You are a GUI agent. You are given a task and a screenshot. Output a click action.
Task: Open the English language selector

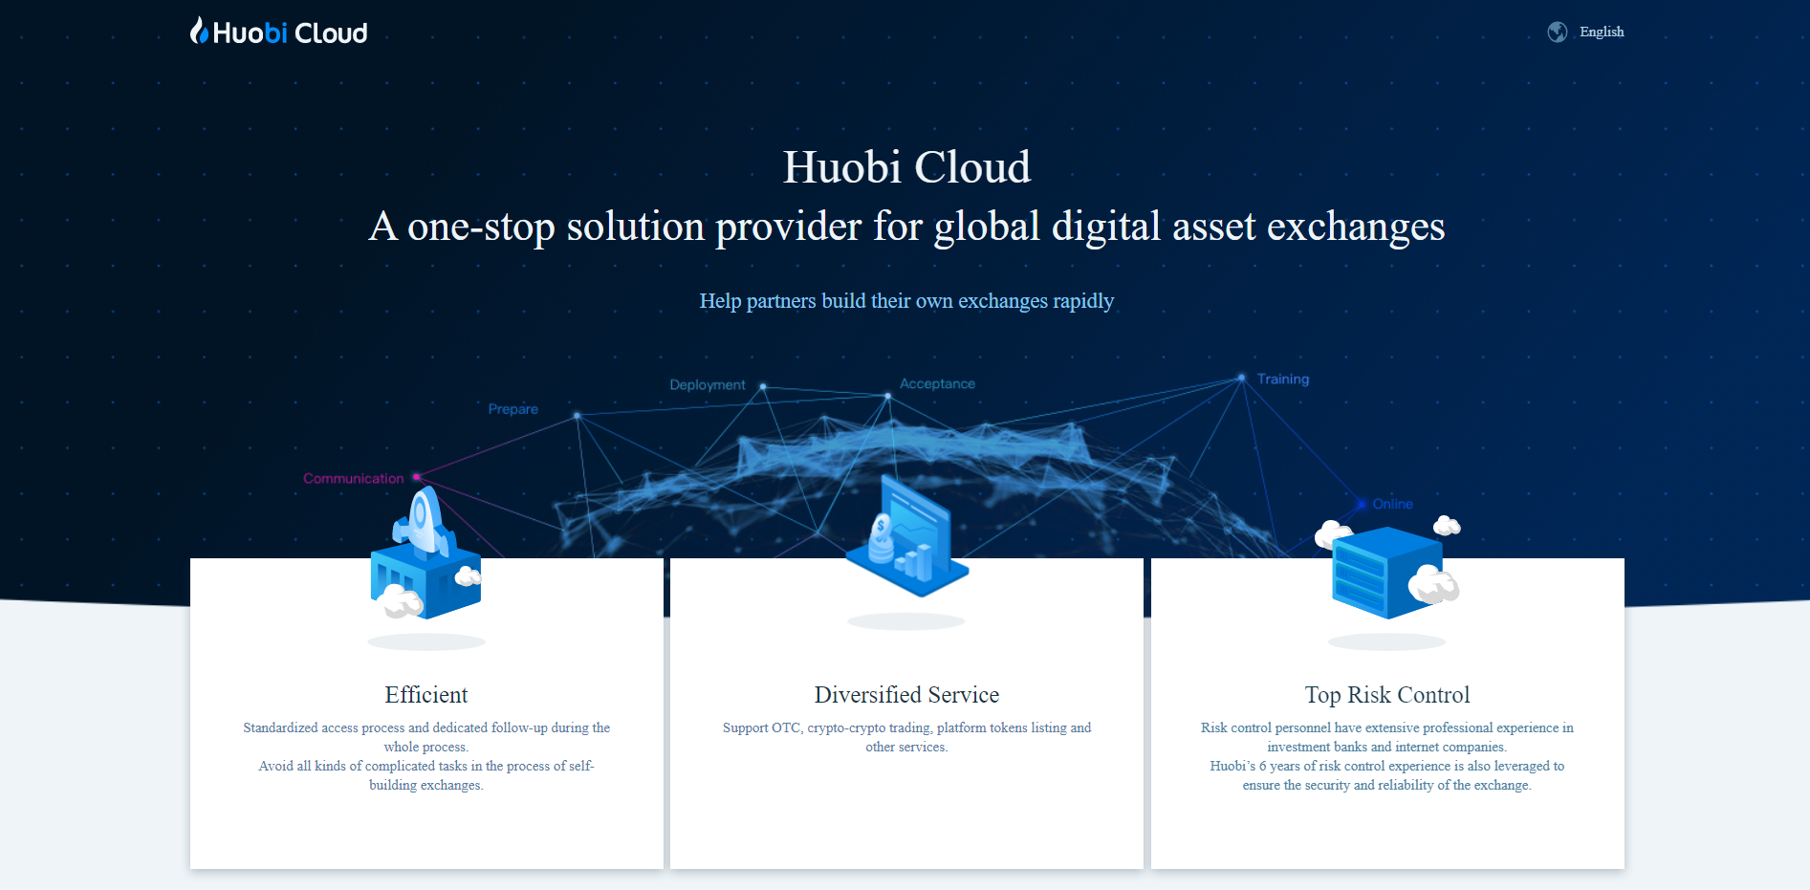pyautogui.click(x=1602, y=32)
